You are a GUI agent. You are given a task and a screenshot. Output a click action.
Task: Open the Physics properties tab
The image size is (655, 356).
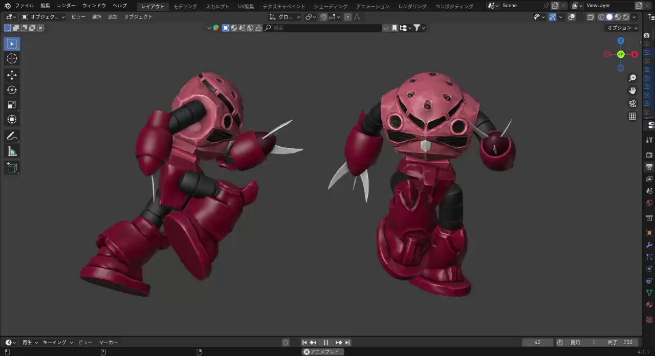point(649,269)
